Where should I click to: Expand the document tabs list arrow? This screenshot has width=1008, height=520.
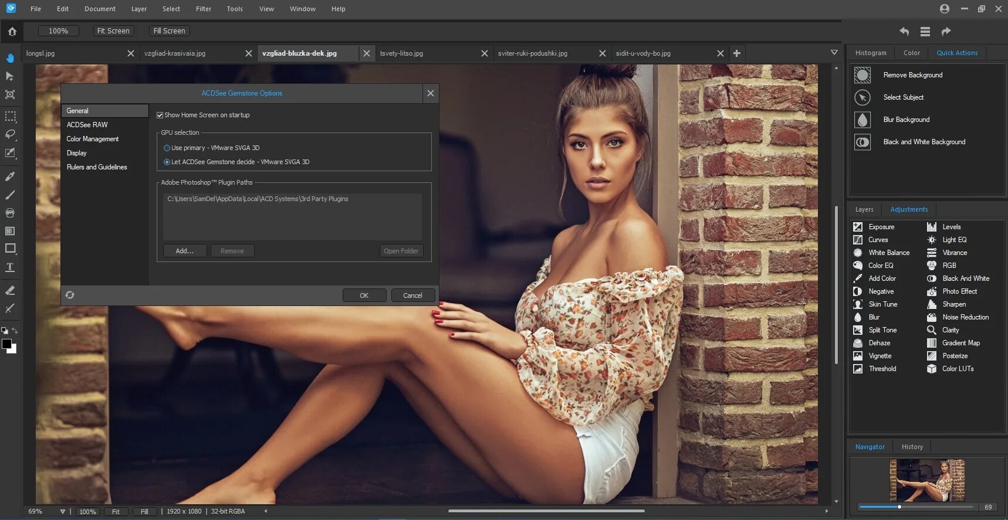(x=834, y=53)
